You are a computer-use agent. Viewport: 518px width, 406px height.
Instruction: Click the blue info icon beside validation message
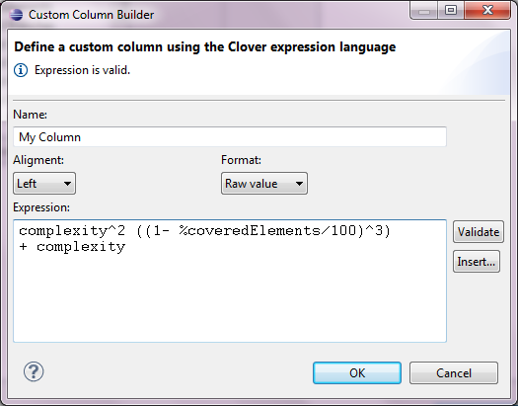21,70
